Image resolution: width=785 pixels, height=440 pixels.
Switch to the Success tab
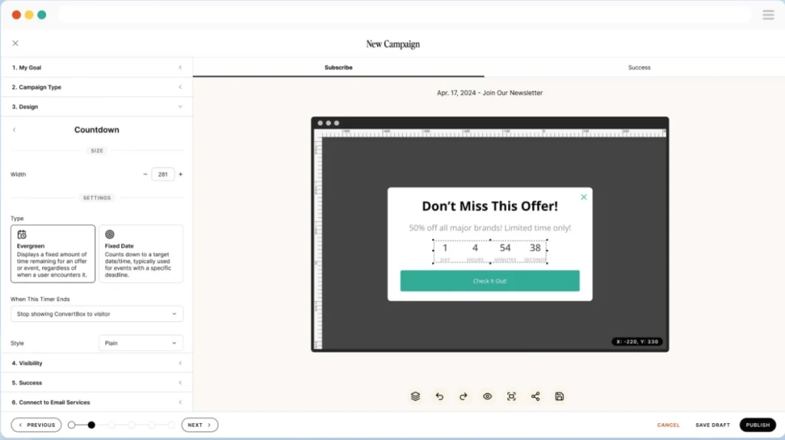pos(639,67)
